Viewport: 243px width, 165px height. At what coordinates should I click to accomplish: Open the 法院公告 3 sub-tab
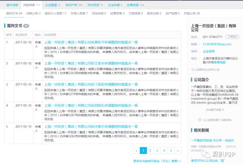click(33, 14)
